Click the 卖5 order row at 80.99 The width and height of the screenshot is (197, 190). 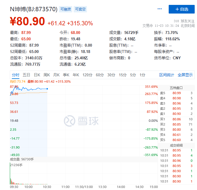tap(176, 93)
